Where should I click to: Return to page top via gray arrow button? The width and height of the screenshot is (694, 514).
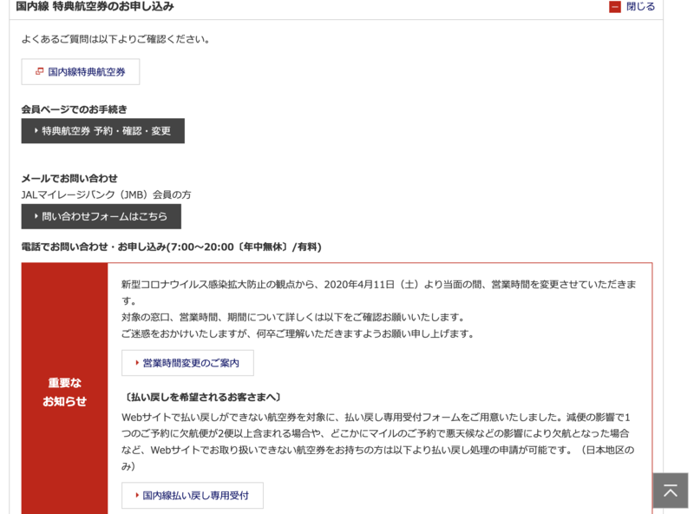tap(670, 490)
